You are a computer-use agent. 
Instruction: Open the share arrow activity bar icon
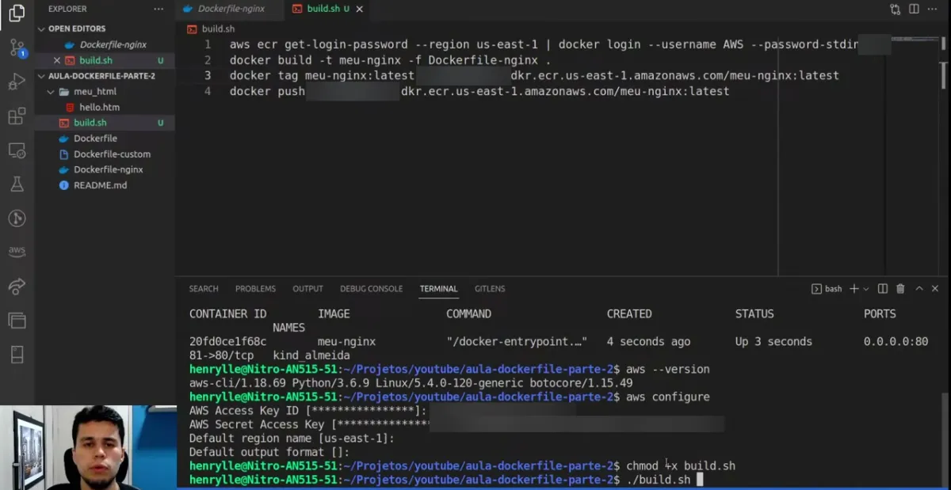17,286
